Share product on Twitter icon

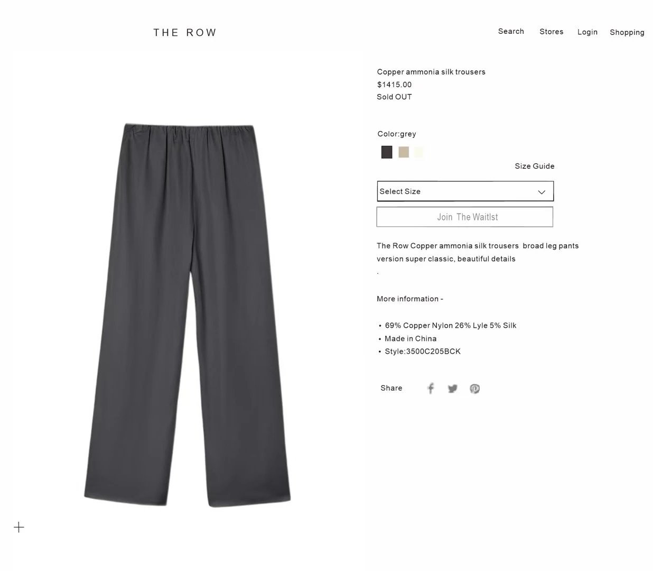point(453,389)
